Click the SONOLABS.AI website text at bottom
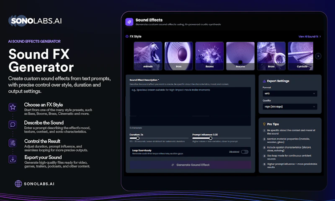 [39, 184]
